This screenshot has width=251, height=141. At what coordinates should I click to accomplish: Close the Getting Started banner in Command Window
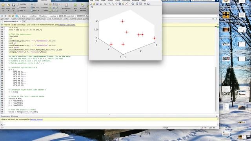[218, 119]
